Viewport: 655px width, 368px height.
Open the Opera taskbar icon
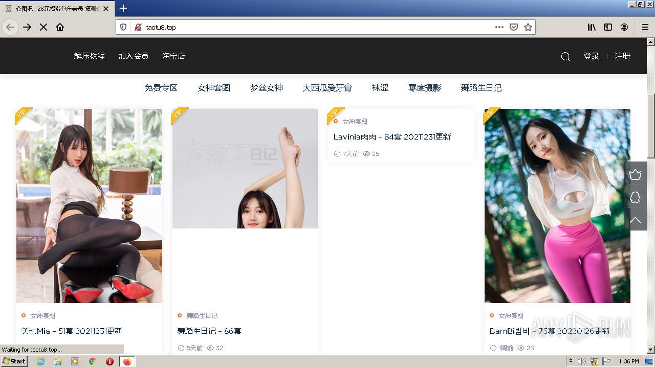pos(110,361)
